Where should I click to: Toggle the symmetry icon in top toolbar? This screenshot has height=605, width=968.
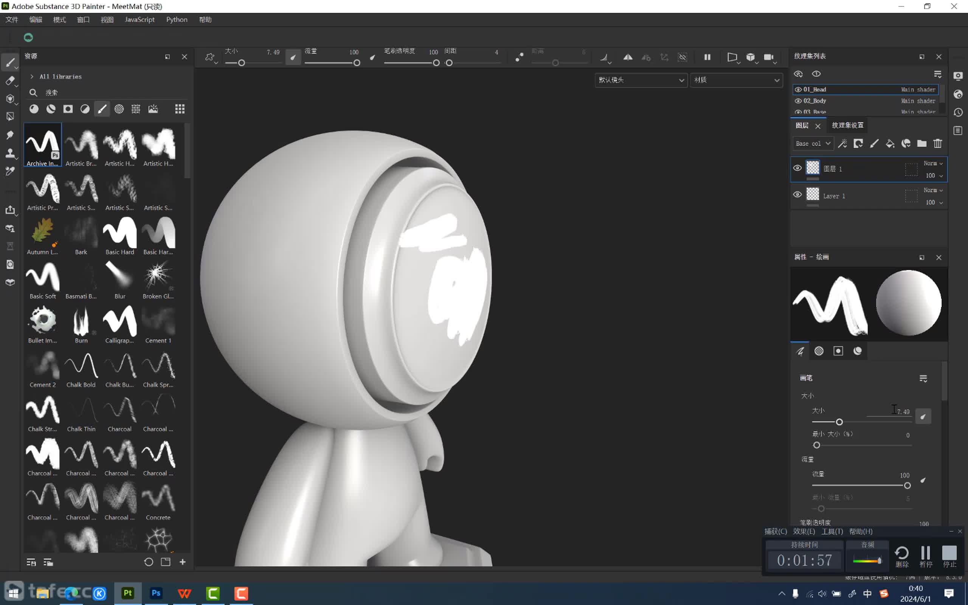(628, 57)
